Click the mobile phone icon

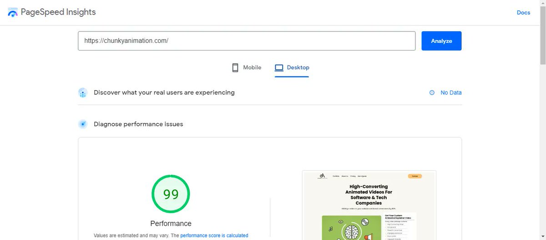[x=235, y=68]
